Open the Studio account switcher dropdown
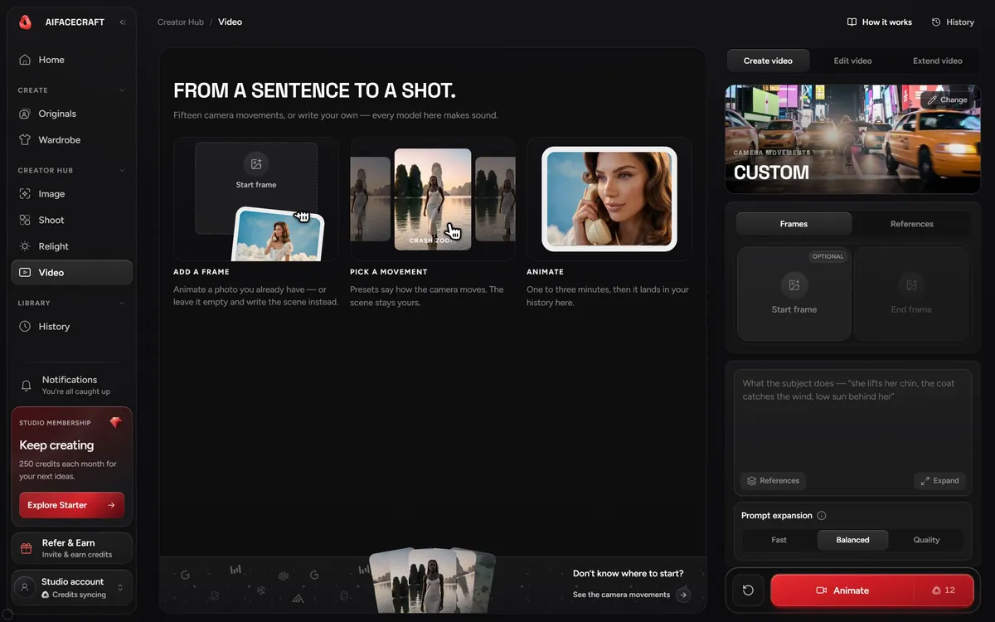Viewport: 995px width, 622px height. pyautogui.click(x=120, y=587)
